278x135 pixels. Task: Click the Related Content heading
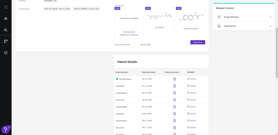tap(225, 8)
